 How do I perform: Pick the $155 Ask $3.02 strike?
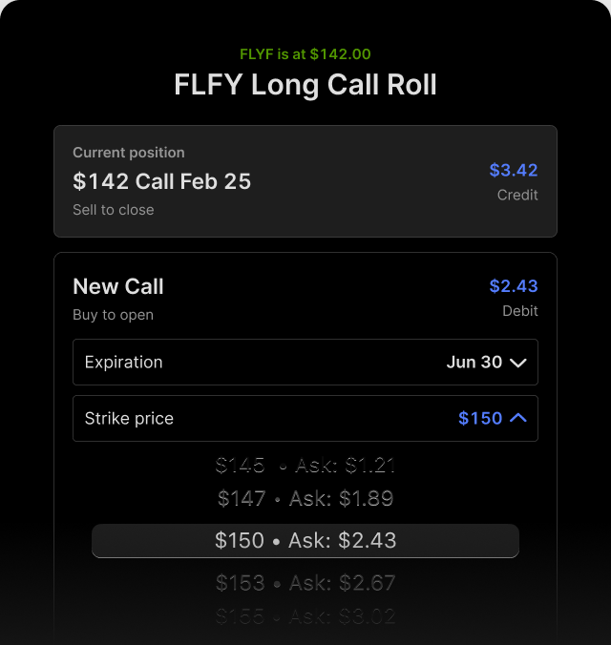point(305,615)
